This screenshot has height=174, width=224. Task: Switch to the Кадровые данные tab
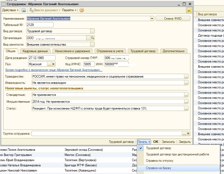(x=35, y=51)
